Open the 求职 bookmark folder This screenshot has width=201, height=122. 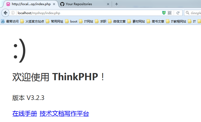click(101, 21)
